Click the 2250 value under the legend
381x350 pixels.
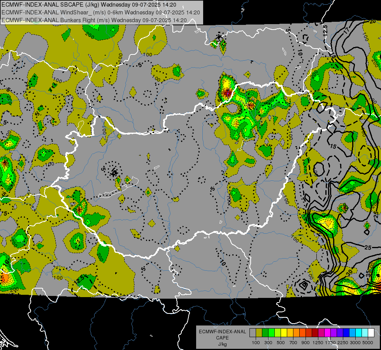point(343,343)
